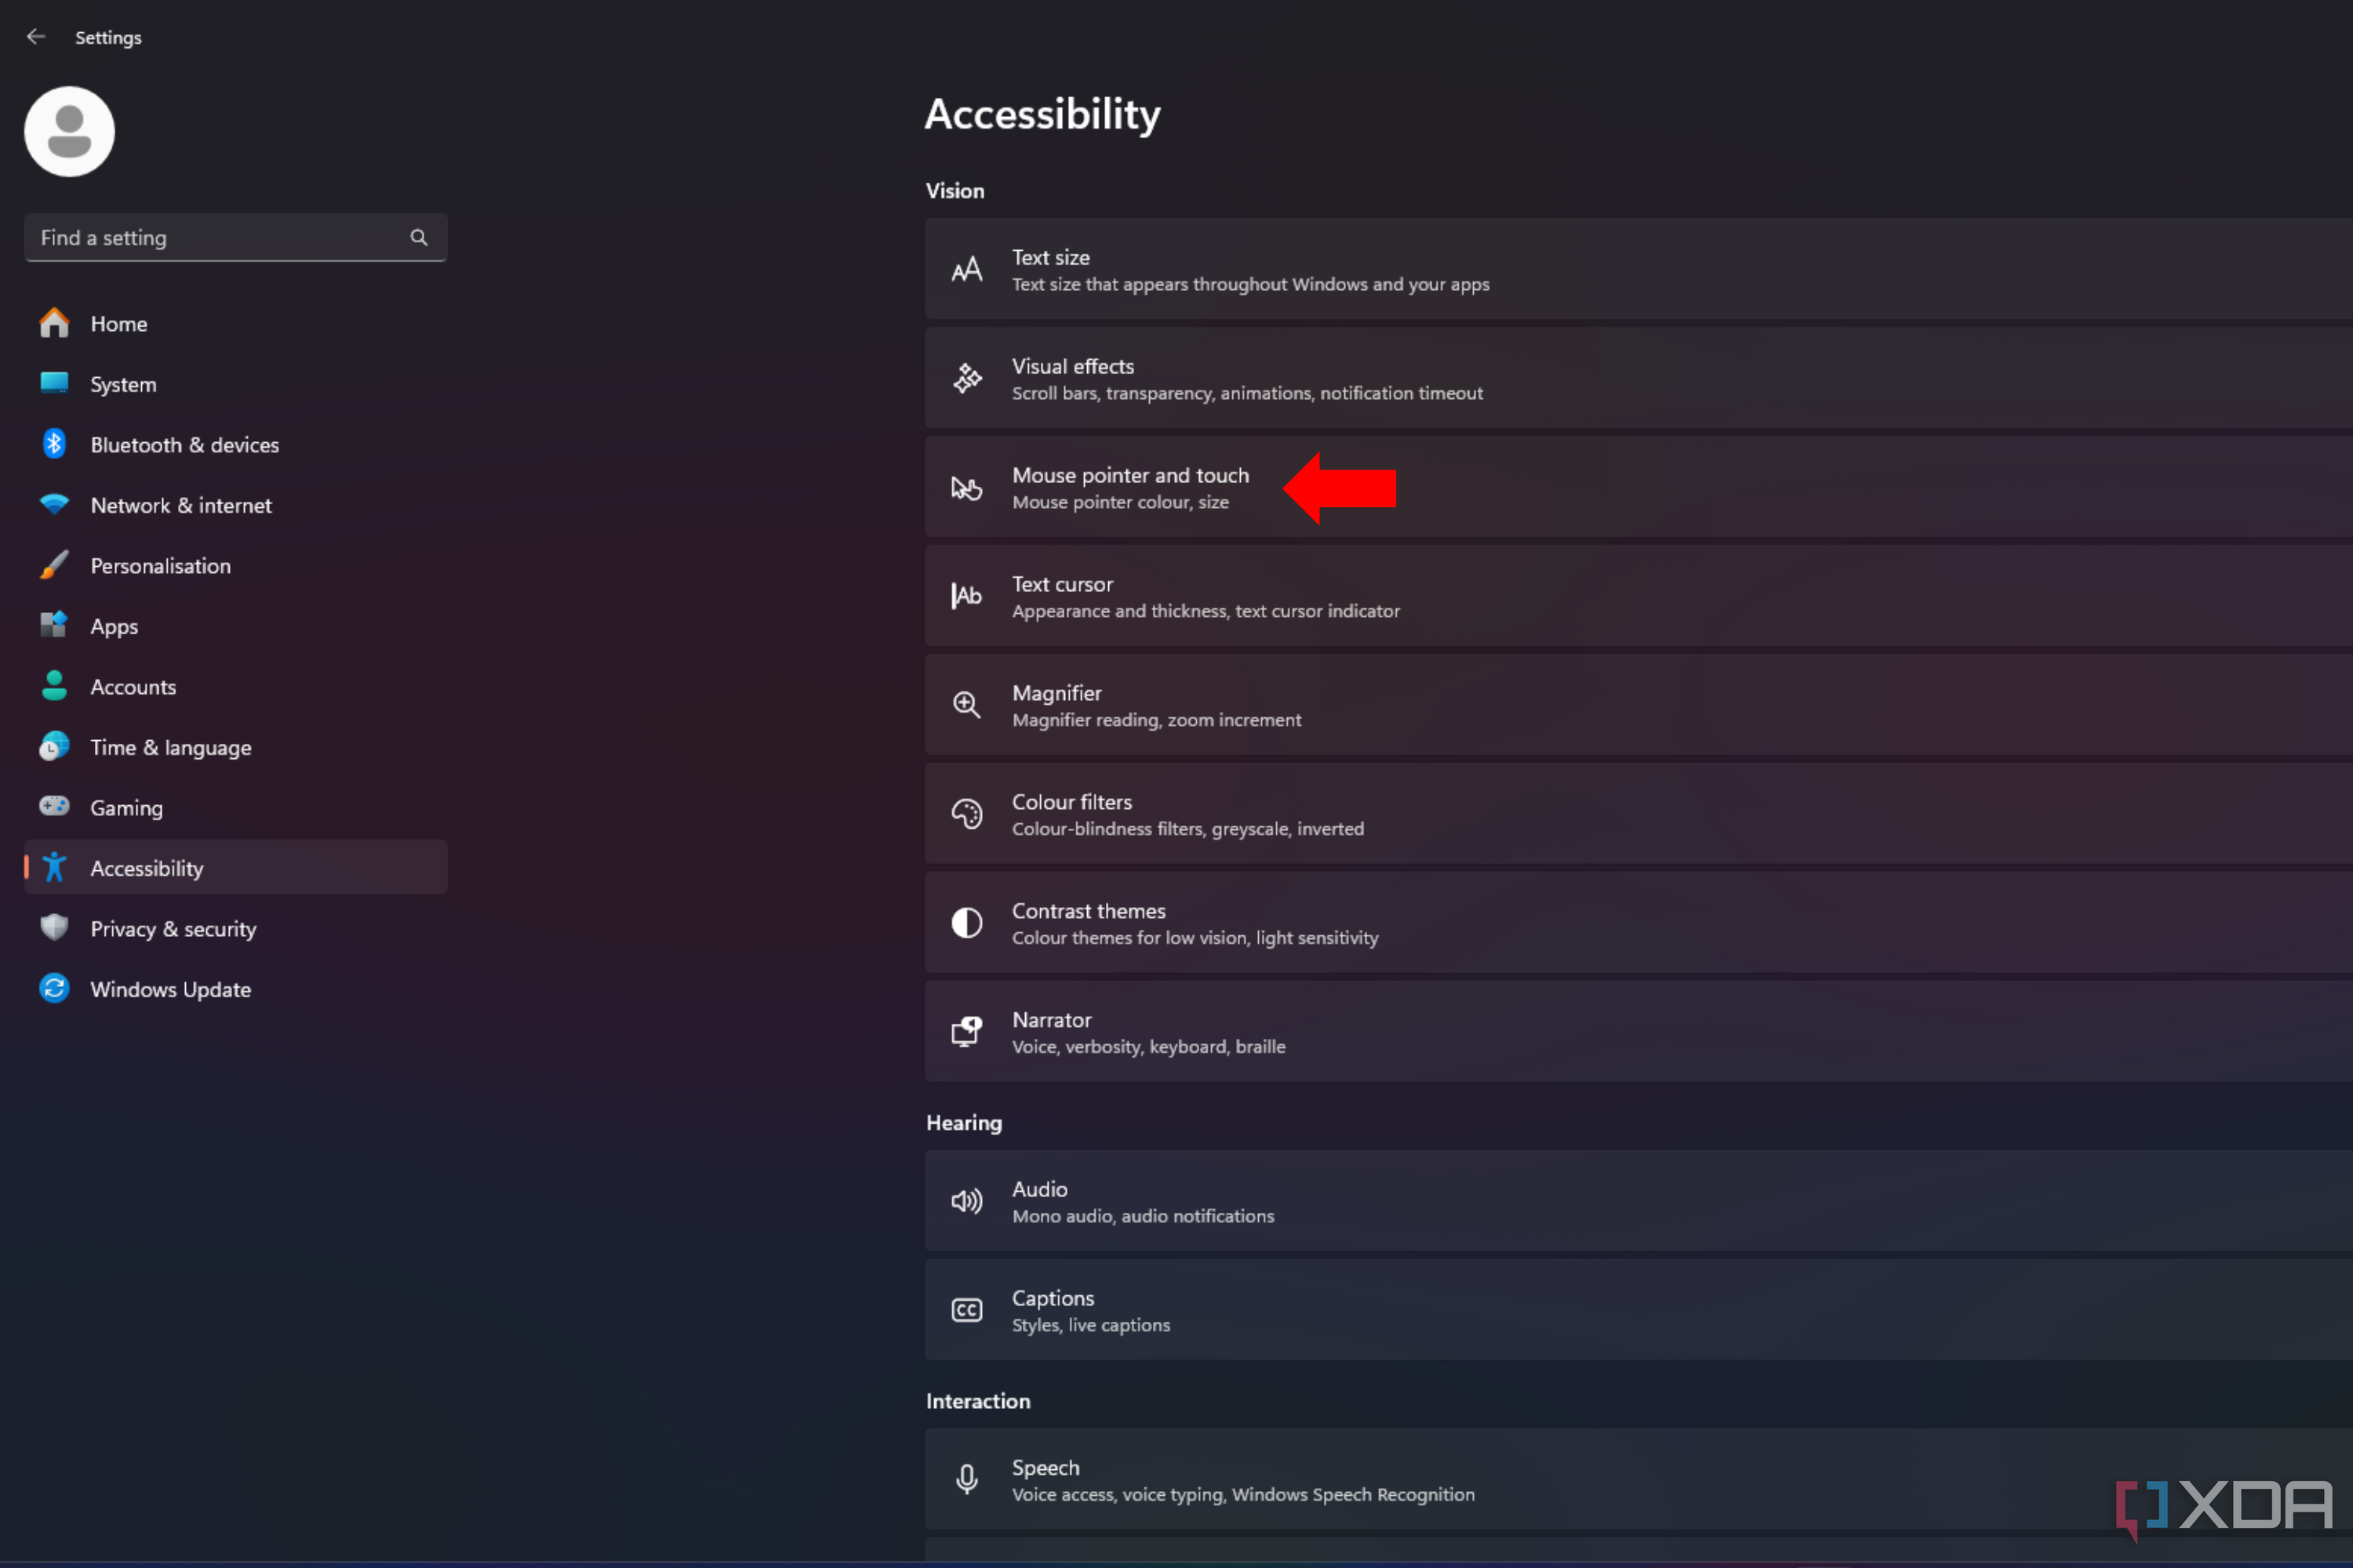Expand Gaming settings section
This screenshot has width=2353, height=1568.
coord(126,807)
